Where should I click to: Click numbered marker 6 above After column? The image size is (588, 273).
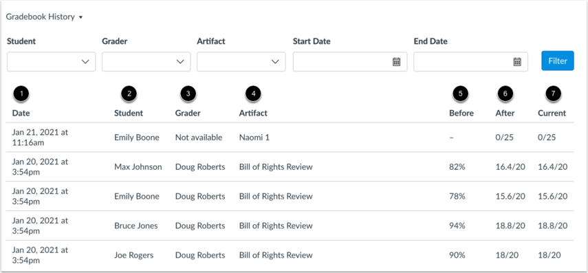tap(505, 94)
